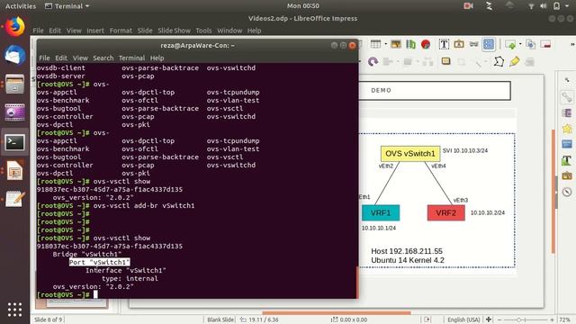The image size is (576, 324).
Task: Expand the Impress toolbar overflow chevron
Action: tap(572, 44)
